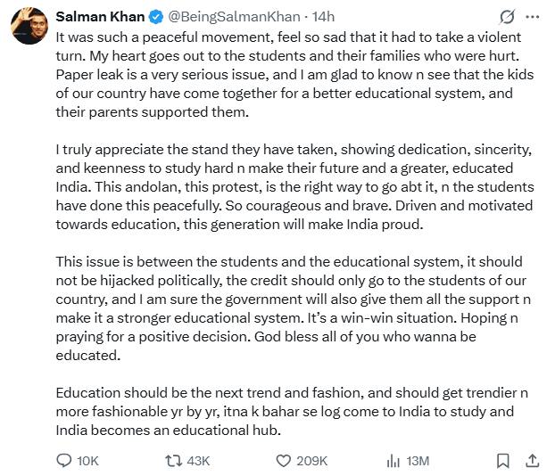Click the blue verified badge

(156, 17)
